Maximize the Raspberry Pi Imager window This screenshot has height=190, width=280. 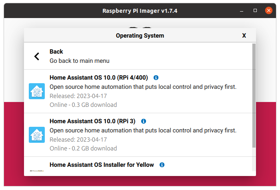pos(255,10)
